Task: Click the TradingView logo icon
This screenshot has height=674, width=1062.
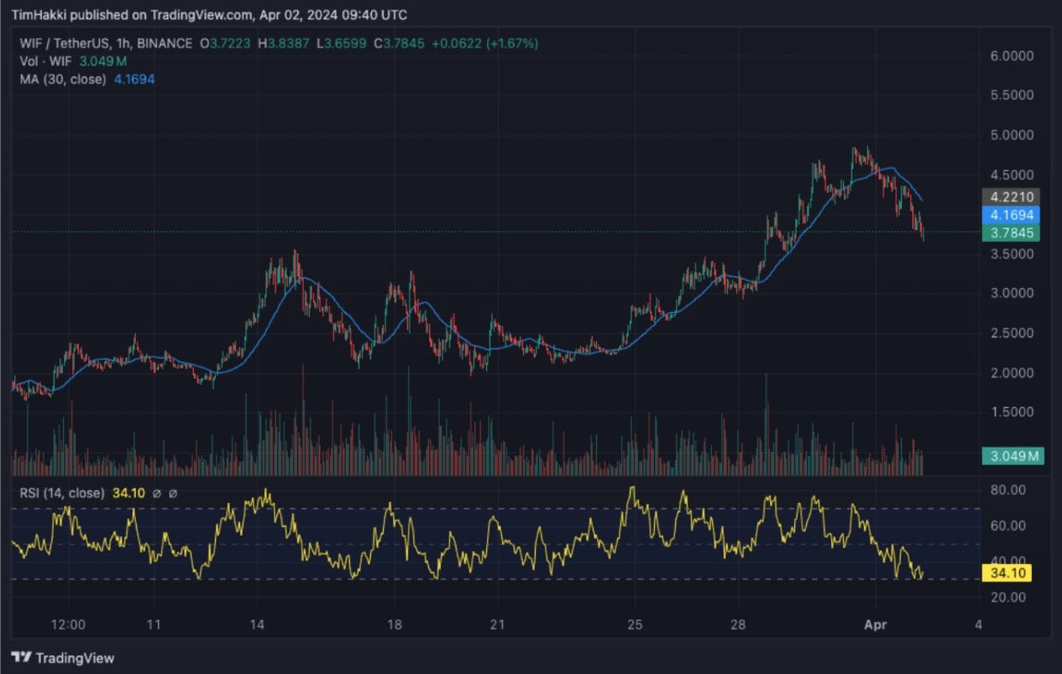Action: coord(21,657)
